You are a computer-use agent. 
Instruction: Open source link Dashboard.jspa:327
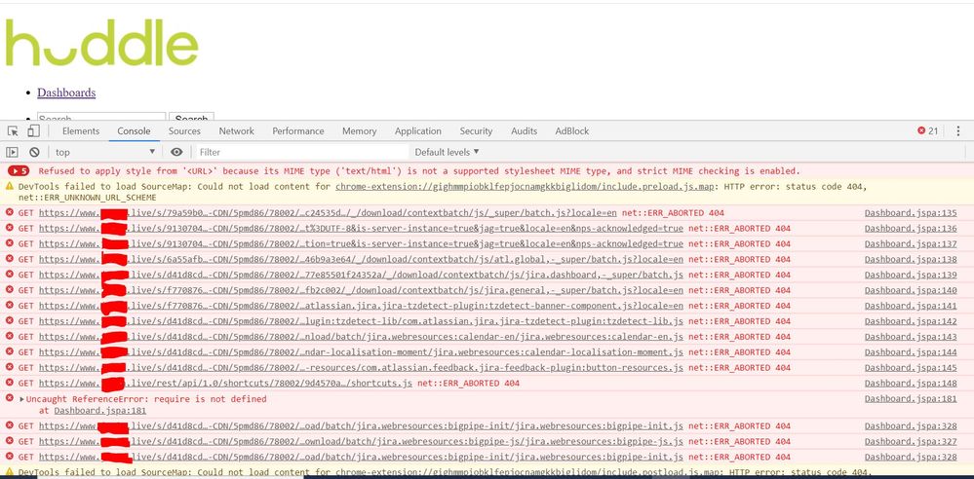point(911,442)
